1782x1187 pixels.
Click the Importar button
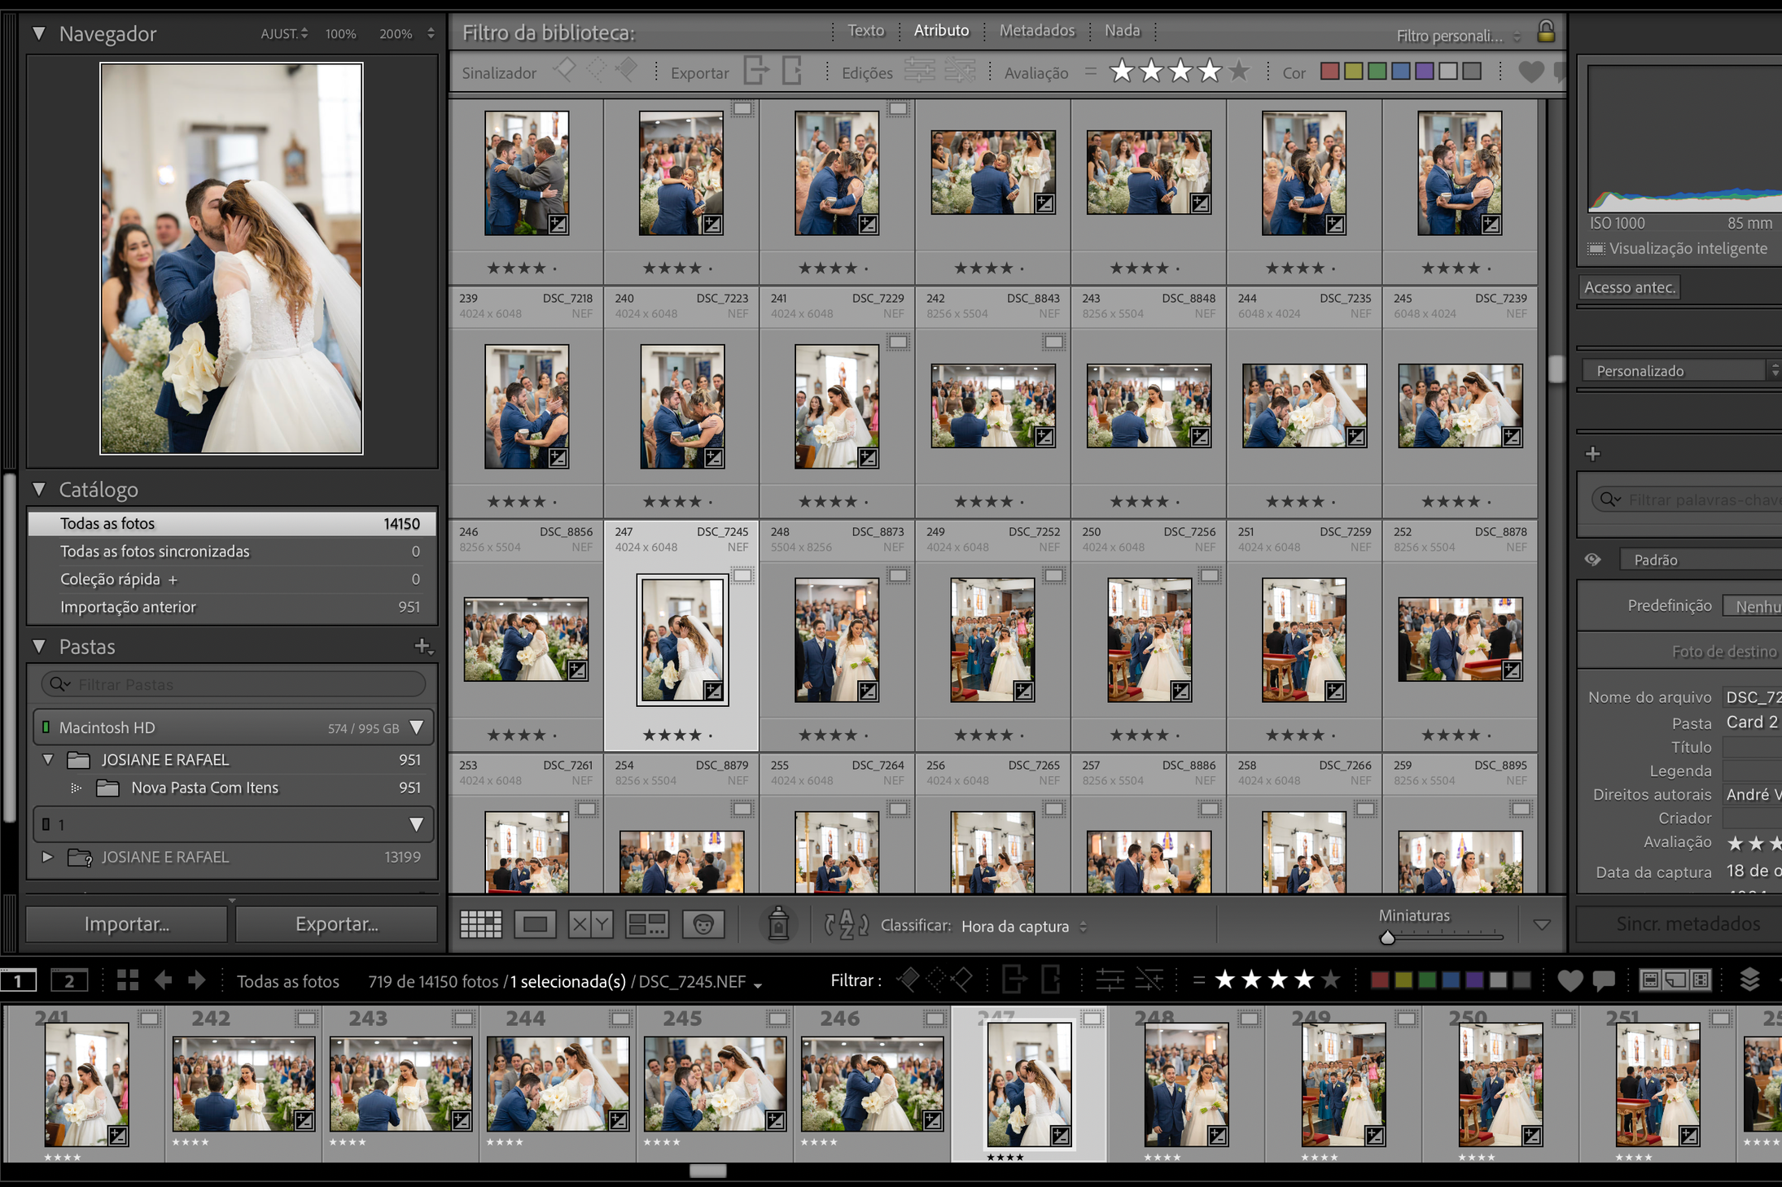(125, 923)
